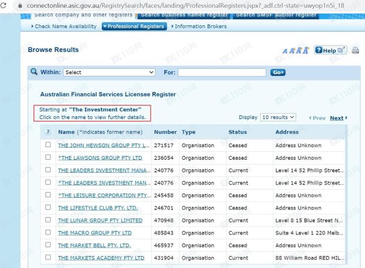The image size is (365, 268).
Task: Open THE LUNAR GROUP PTY LIMITED link
Action: click(100, 221)
